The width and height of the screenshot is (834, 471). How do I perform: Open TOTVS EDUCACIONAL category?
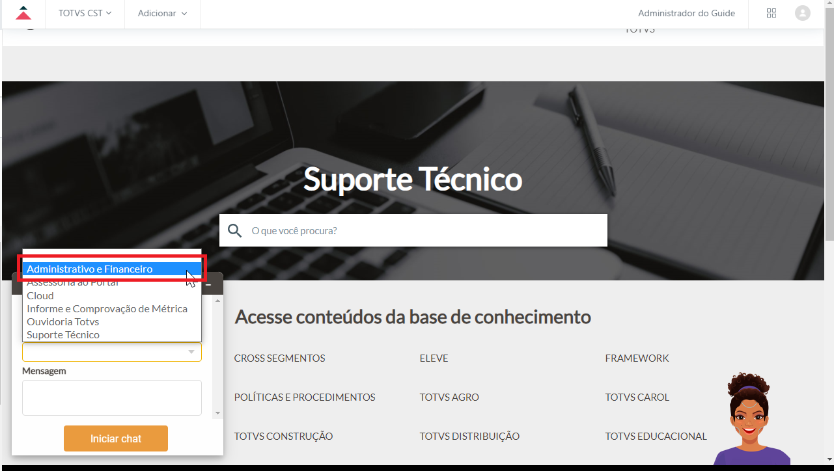point(656,437)
